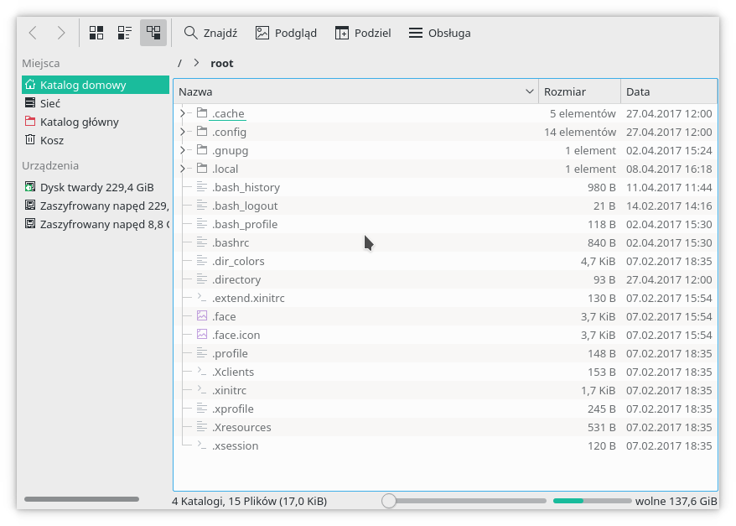The height and width of the screenshot is (526, 736).
Task: Click the .gnupg folder icon
Action: (x=202, y=150)
